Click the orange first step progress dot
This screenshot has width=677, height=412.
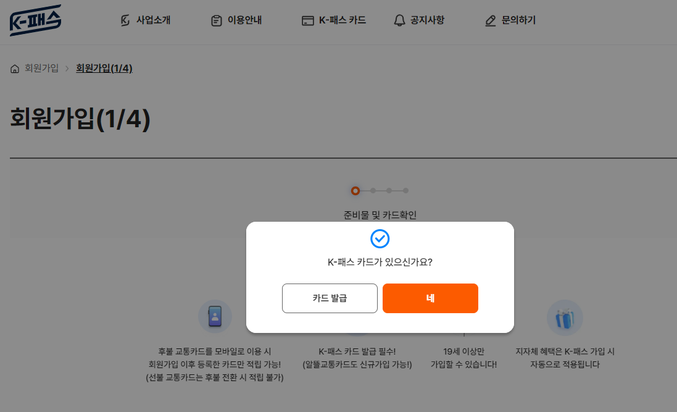357,191
